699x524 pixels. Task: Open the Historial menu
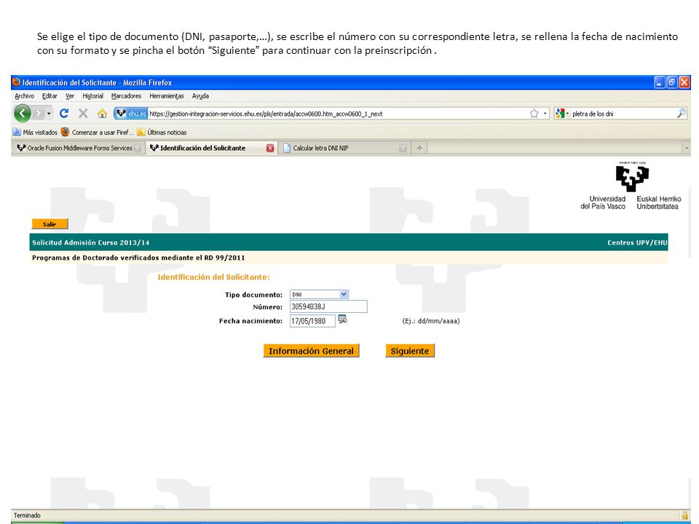(92, 96)
